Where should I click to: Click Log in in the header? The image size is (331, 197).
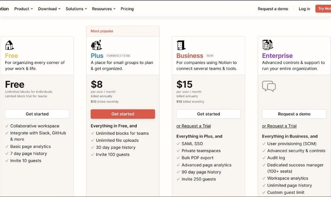[304, 9]
